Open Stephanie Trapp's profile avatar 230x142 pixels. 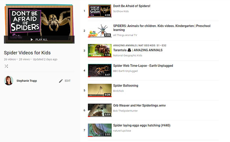[x=9, y=81]
